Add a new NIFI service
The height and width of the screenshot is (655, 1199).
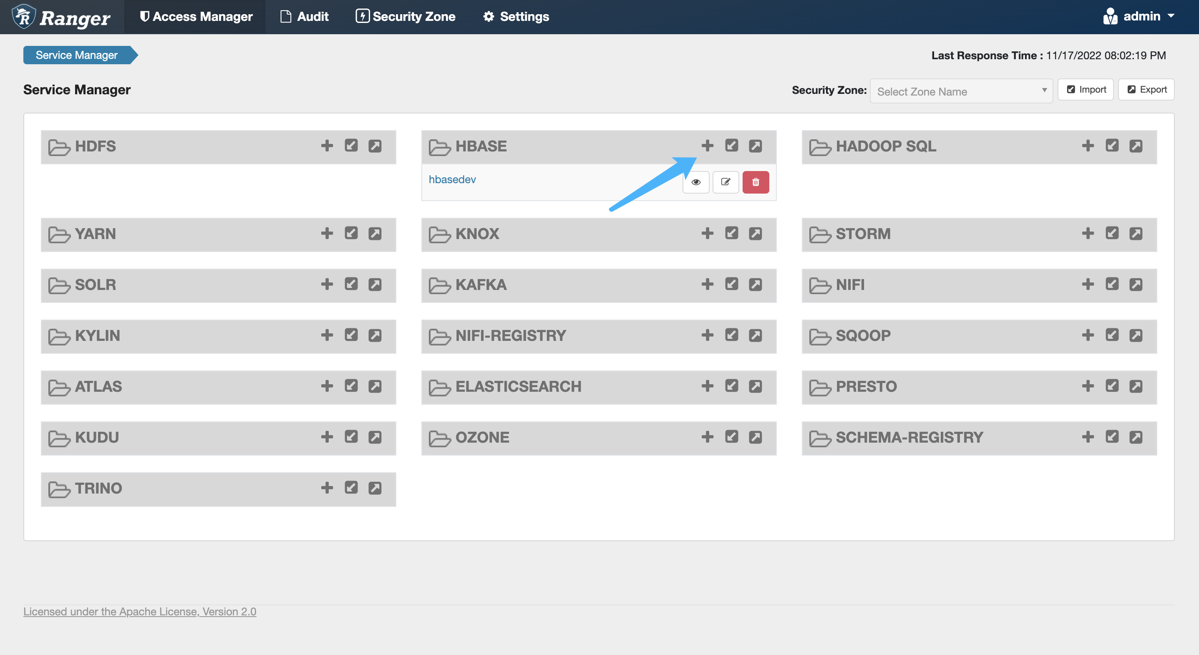click(x=1088, y=284)
